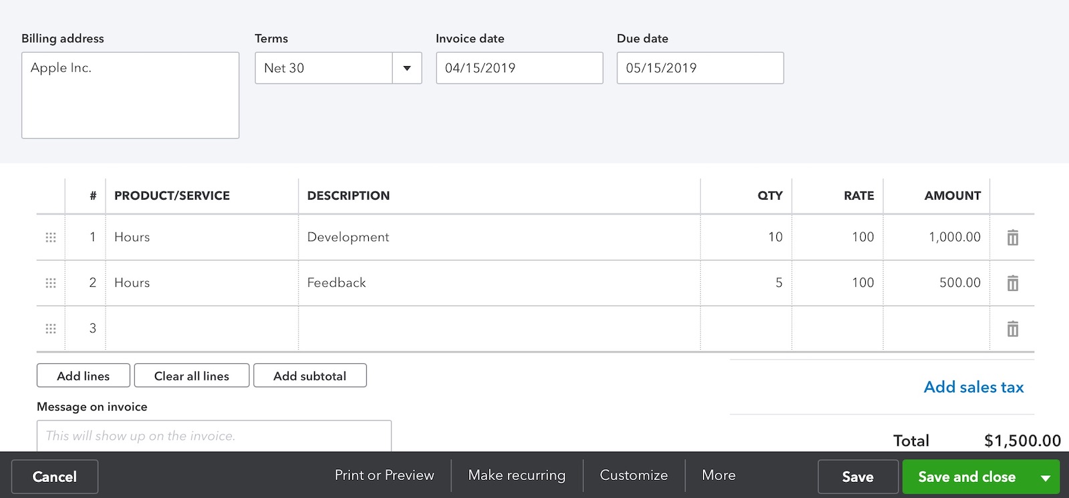Open the More menu
Image resolution: width=1069 pixels, height=498 pixels.
coord(718,475)
